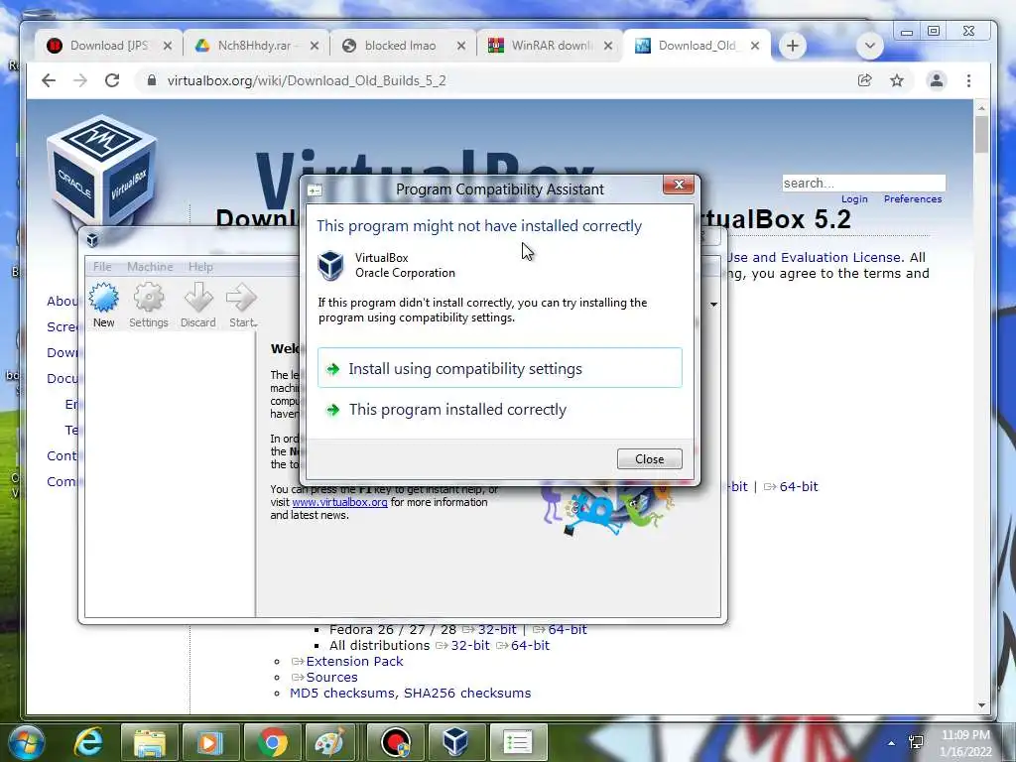This screenshot has height=762, width=1016.
Task: Open a new tab with plus button
Action: pos(793,46)
